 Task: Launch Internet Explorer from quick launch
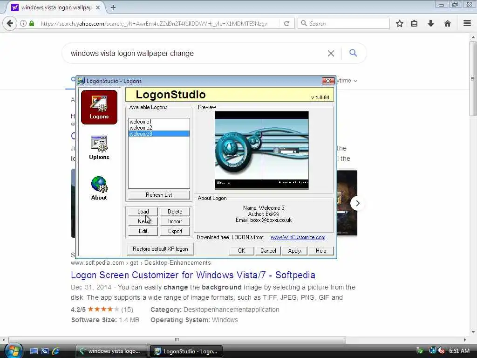click(x=56, y=351)
